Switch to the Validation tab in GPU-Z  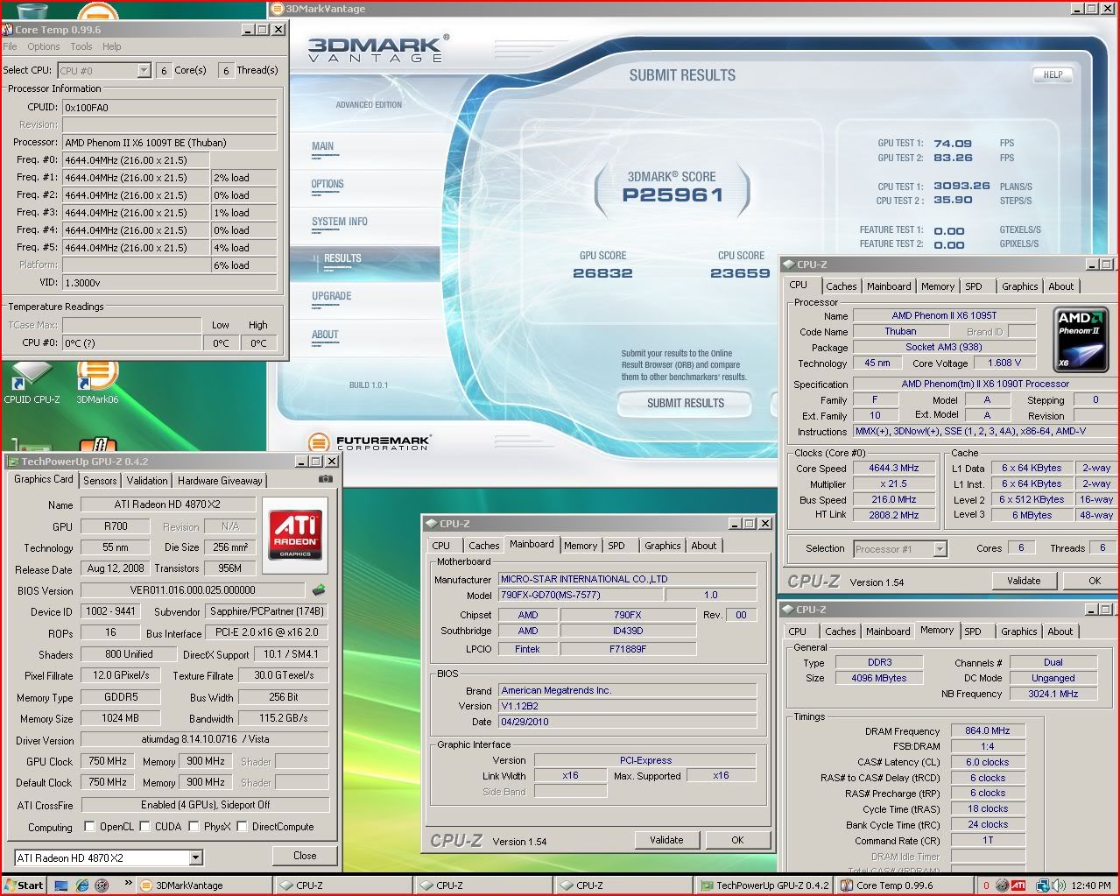point(146,481)
